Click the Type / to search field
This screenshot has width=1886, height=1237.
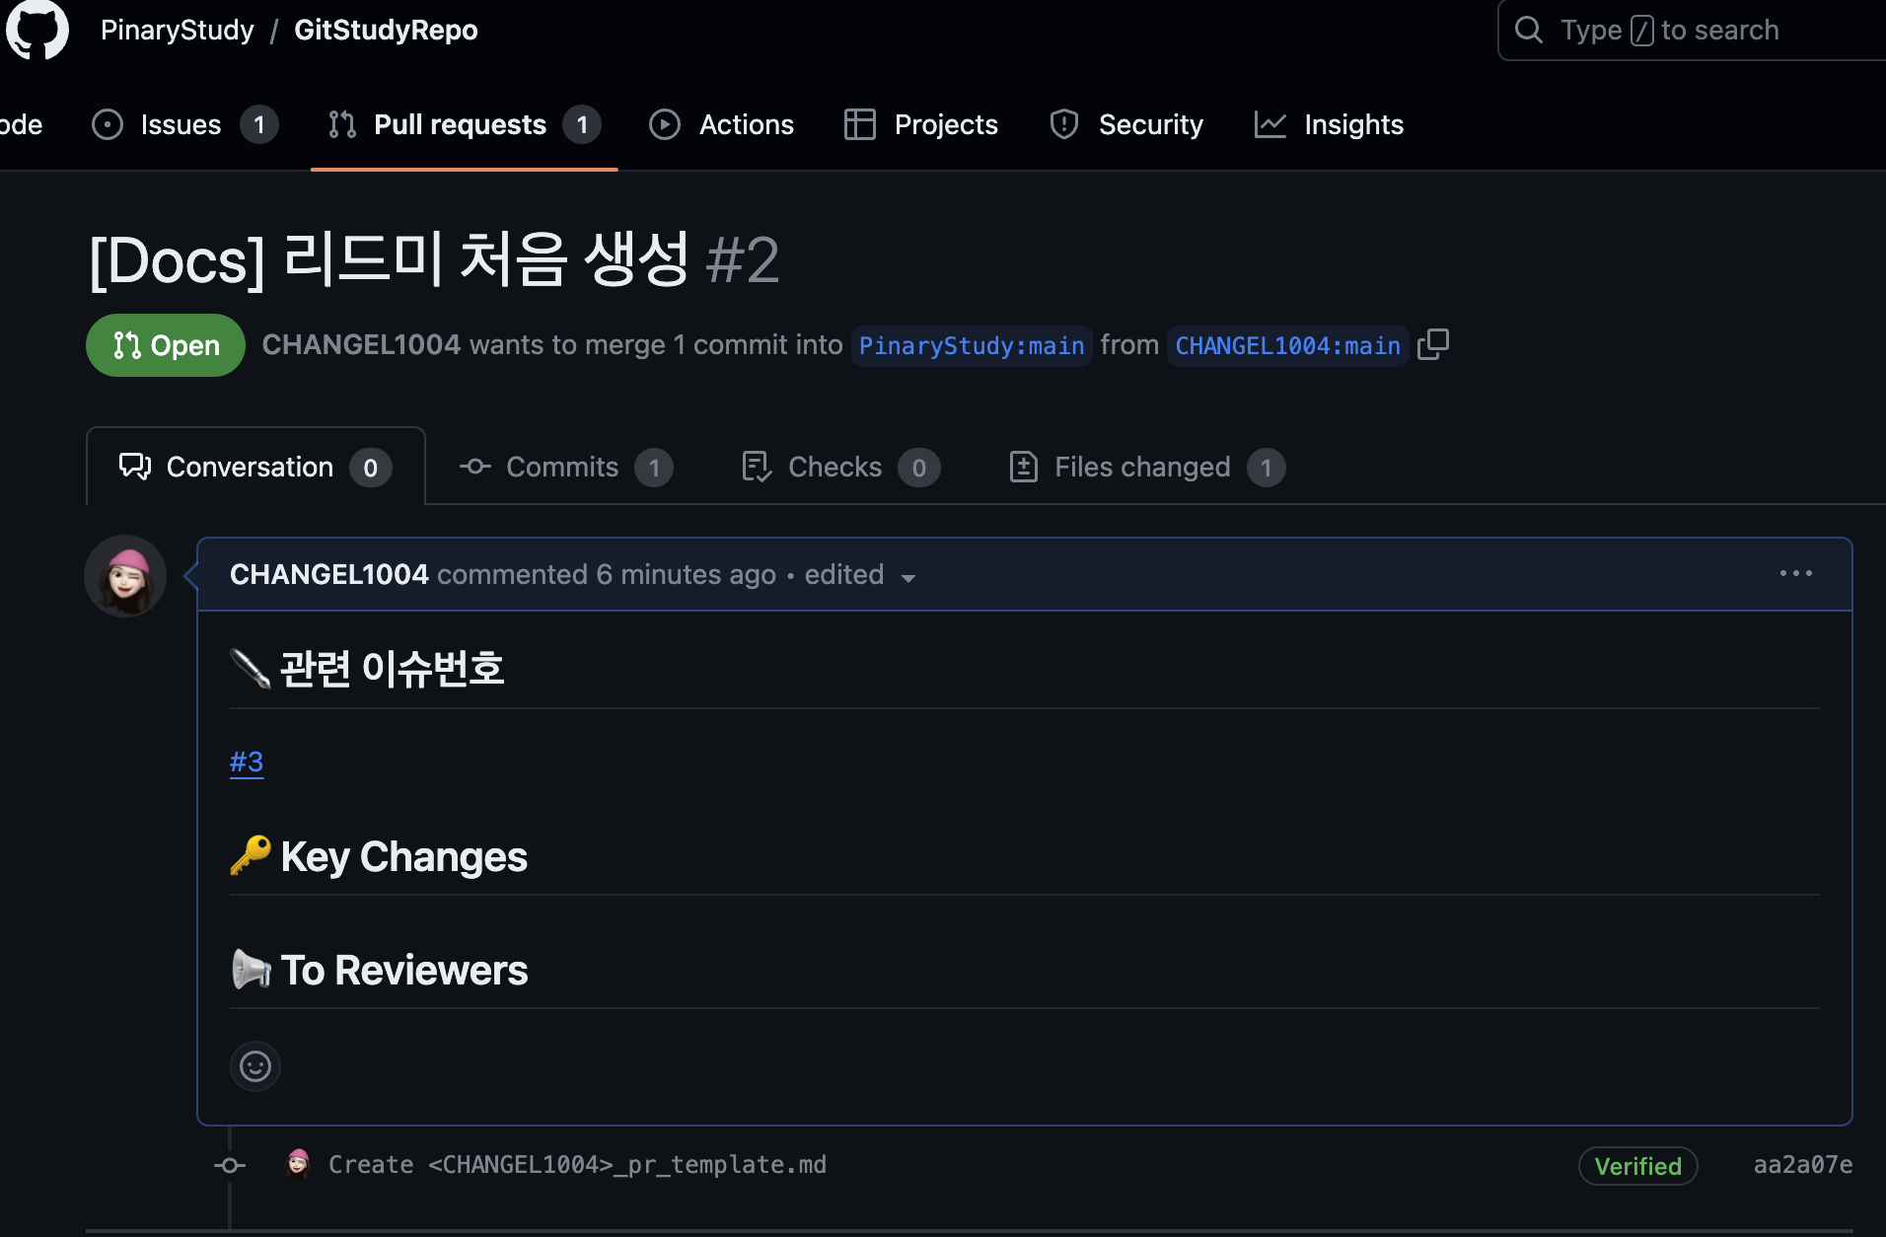[x=1677, y=30]
